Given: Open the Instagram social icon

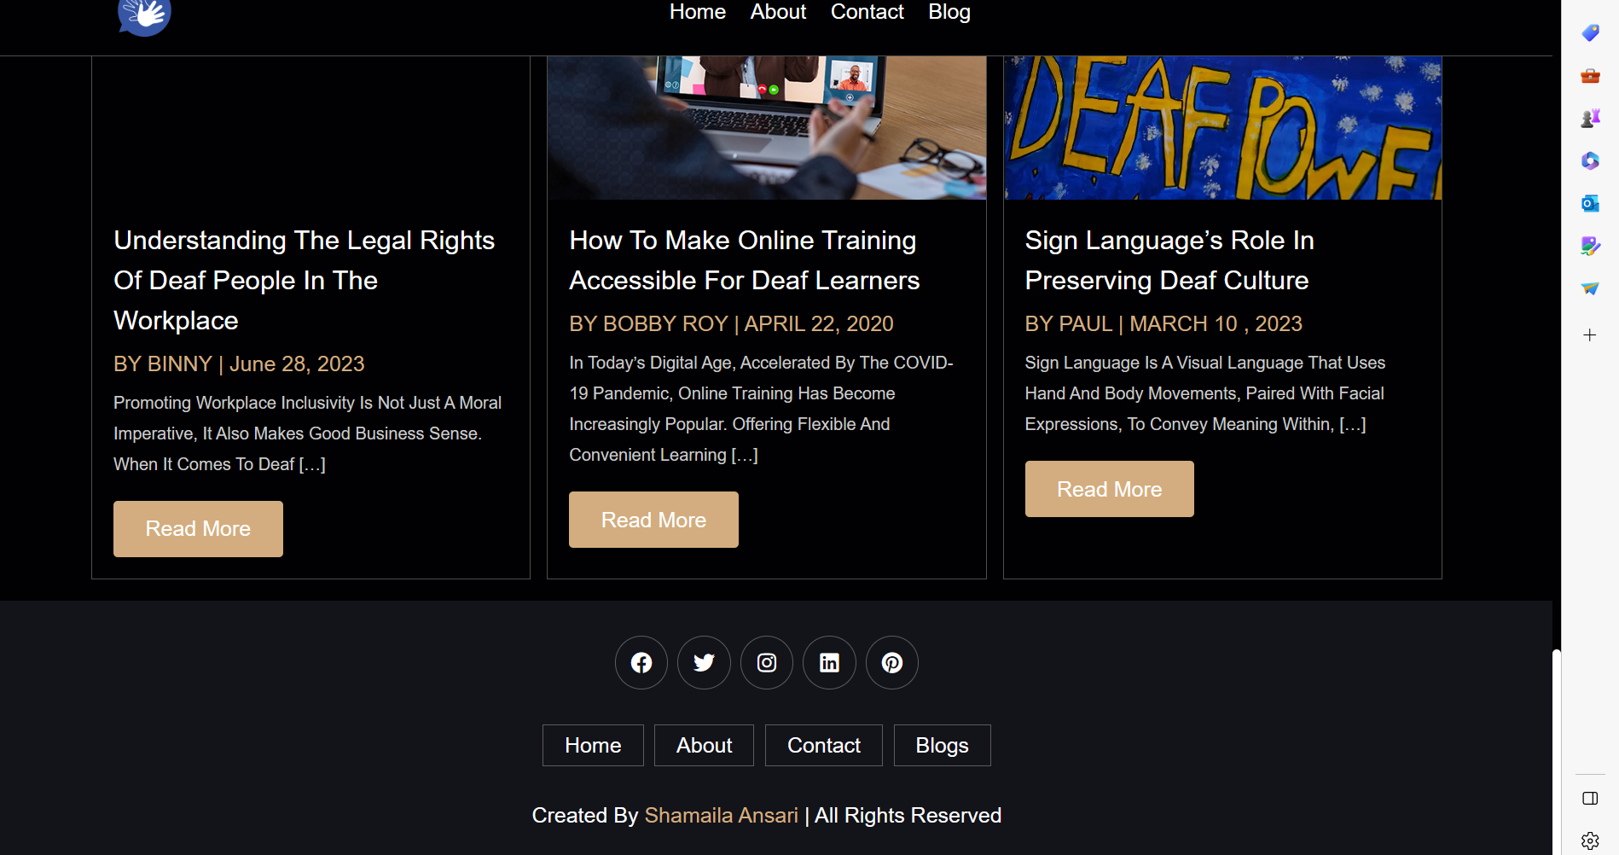Looking at the screenshot, I should tap(767, 662).
